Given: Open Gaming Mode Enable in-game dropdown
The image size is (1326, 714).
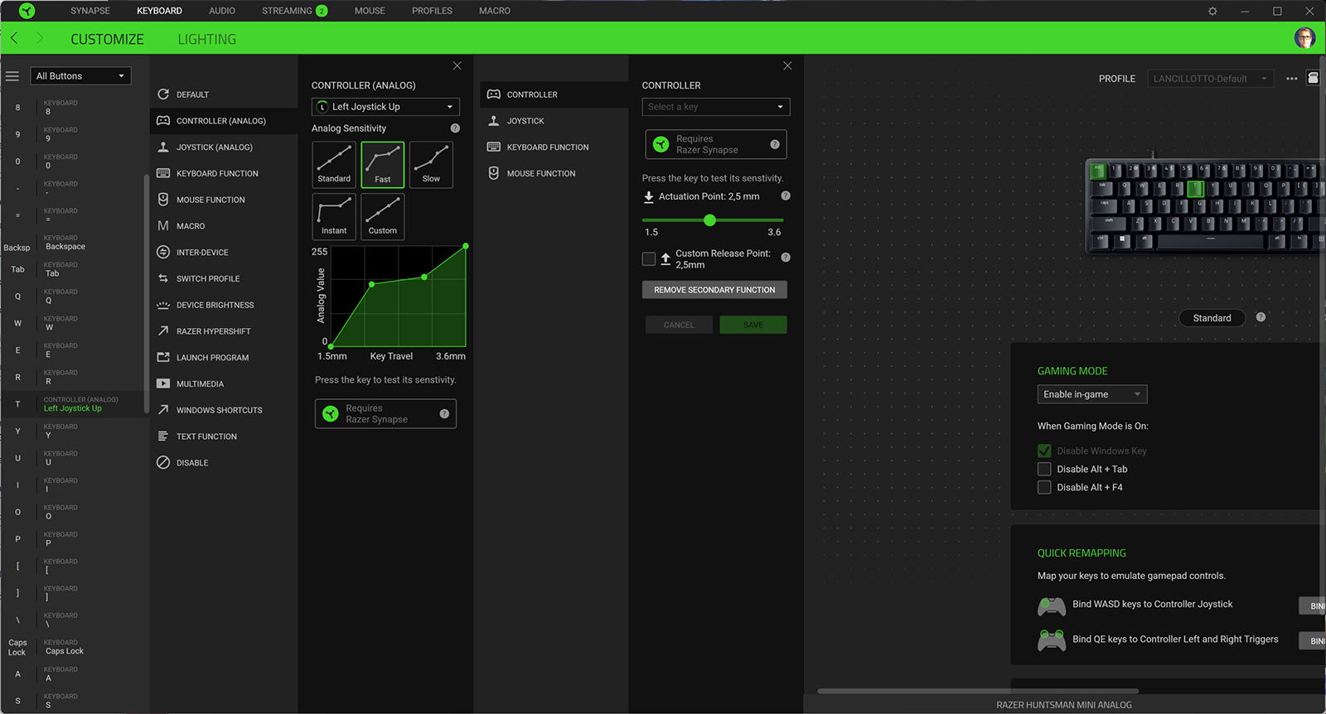Looking at the screenshot, I should pyautogui.click(x=1092, y=394).
